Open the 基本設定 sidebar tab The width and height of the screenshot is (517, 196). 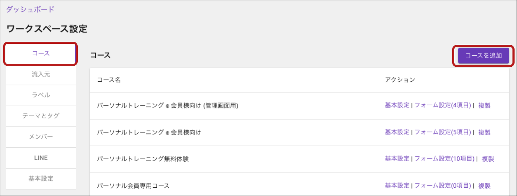pyautogui.click(x=41, y=179)
